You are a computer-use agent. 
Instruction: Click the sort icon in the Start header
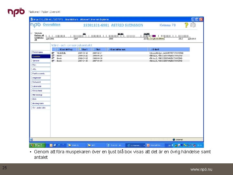coord(80,49)
